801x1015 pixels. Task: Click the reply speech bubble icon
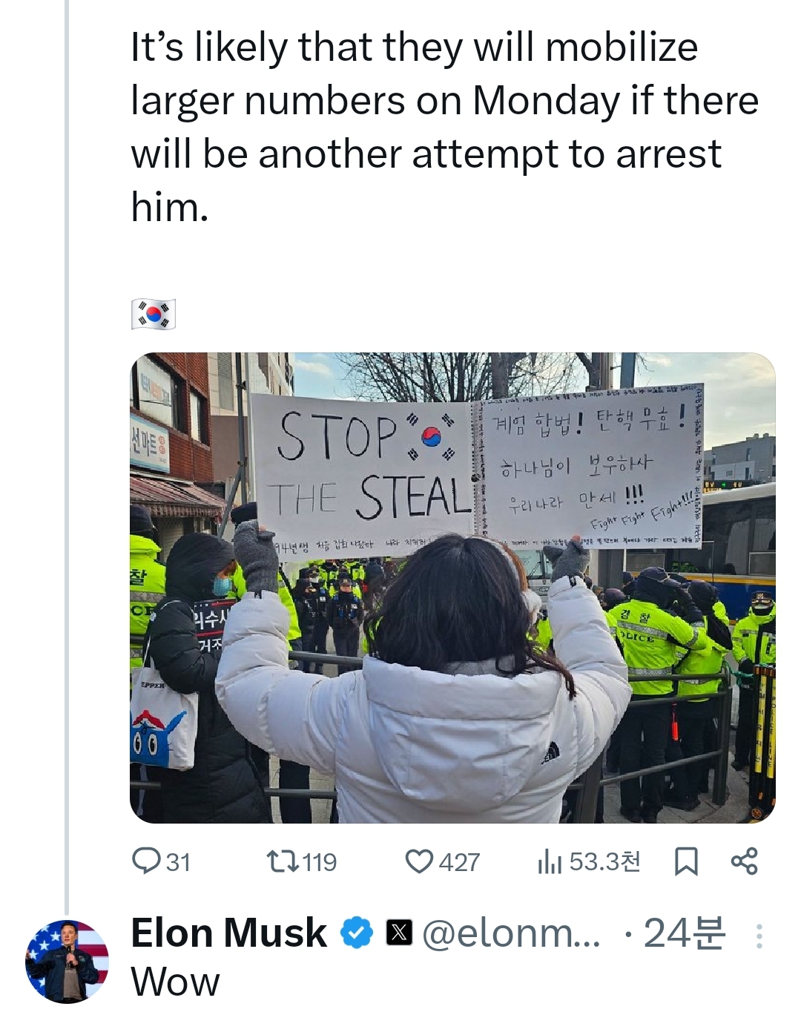coord(146,861)
